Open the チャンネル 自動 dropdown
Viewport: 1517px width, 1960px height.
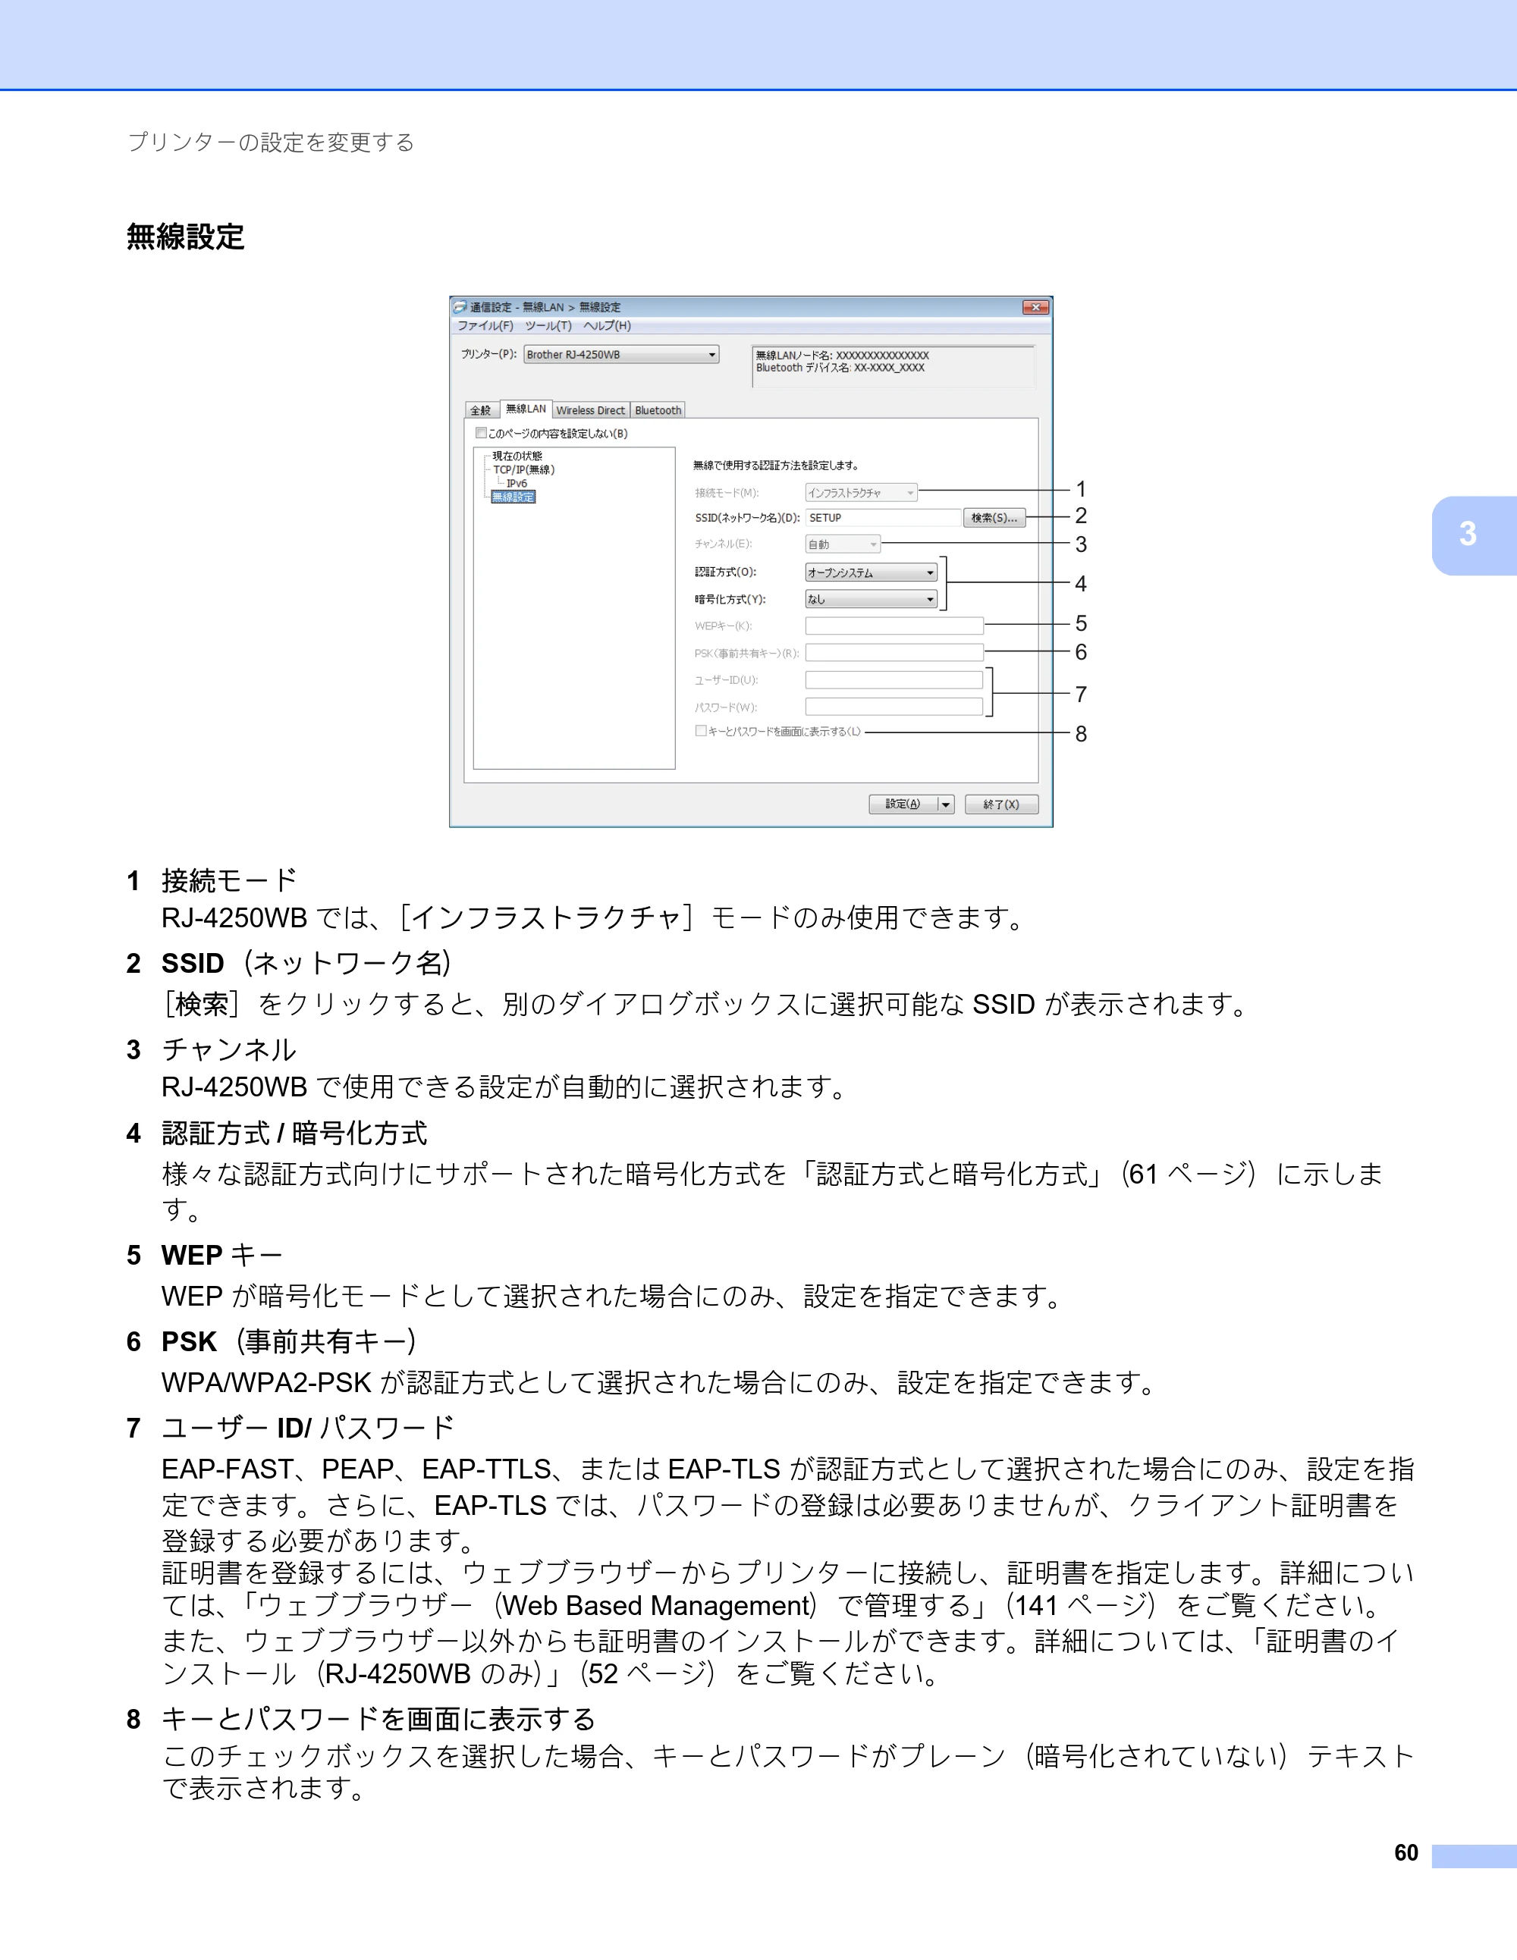point(843,544)
